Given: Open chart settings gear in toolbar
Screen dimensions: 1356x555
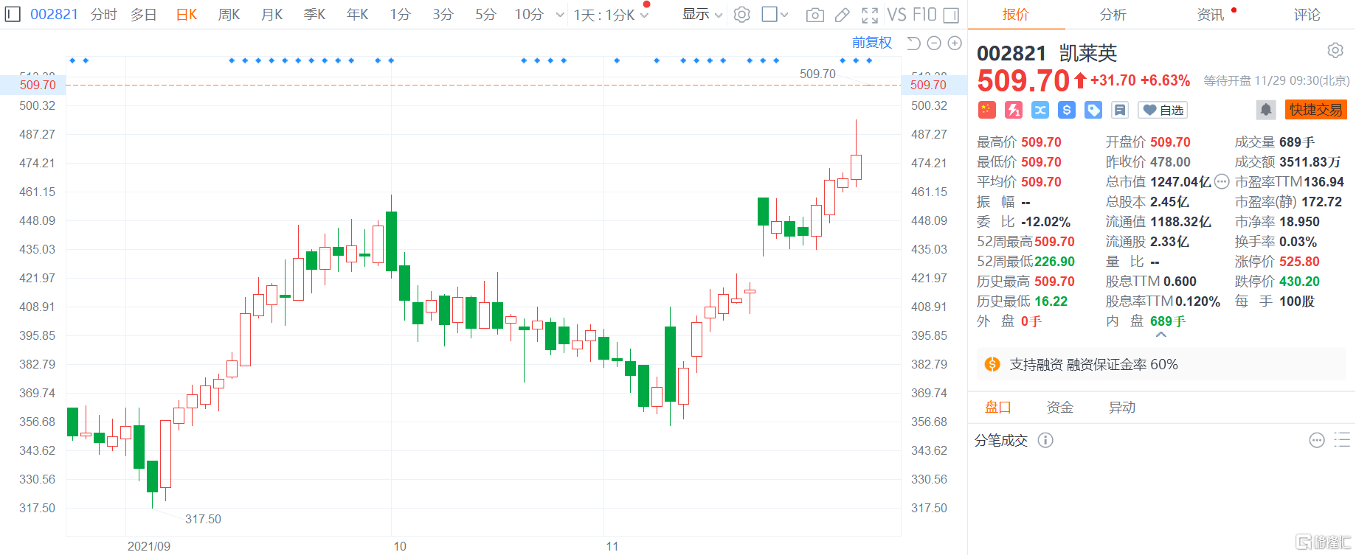Looking at the screenshot, I should point(742,15).
